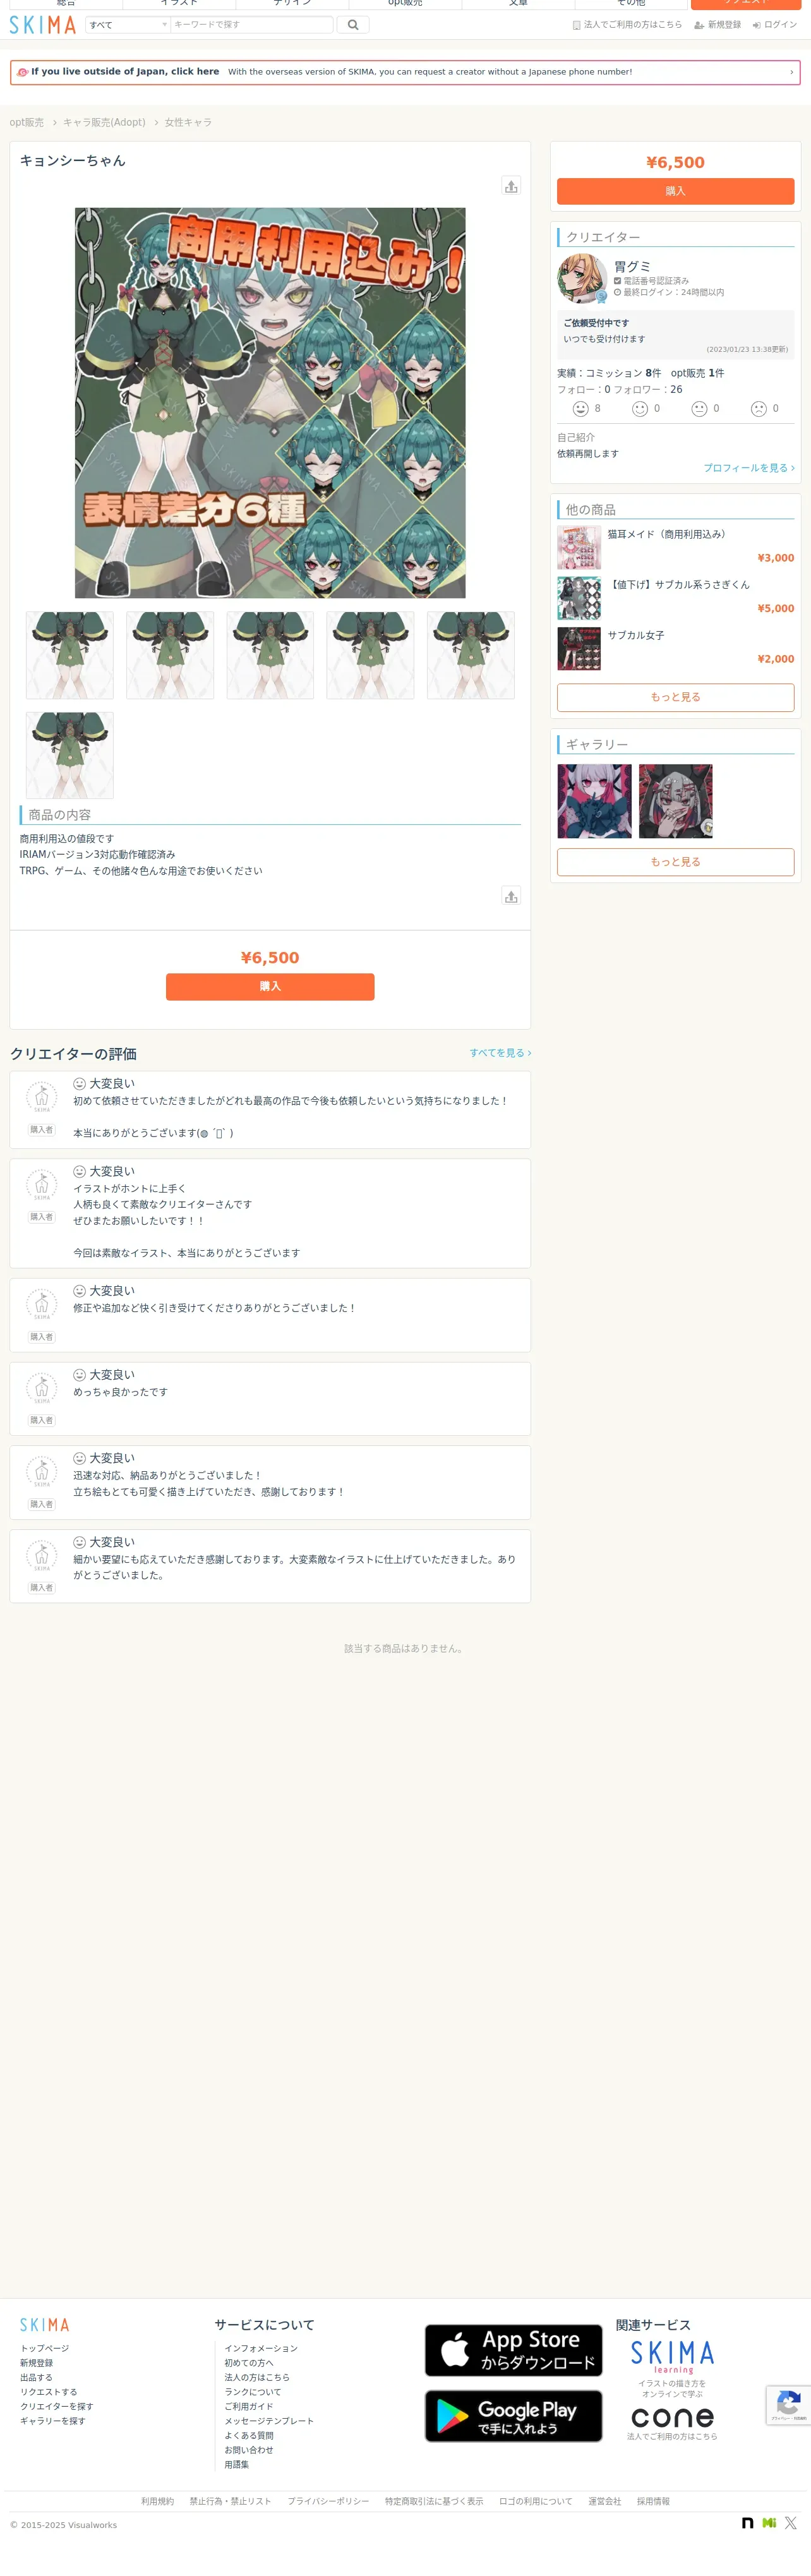811x2576 pixels.
Task: Click creator 胃グミ's avatar
Action: coord(582,279)
